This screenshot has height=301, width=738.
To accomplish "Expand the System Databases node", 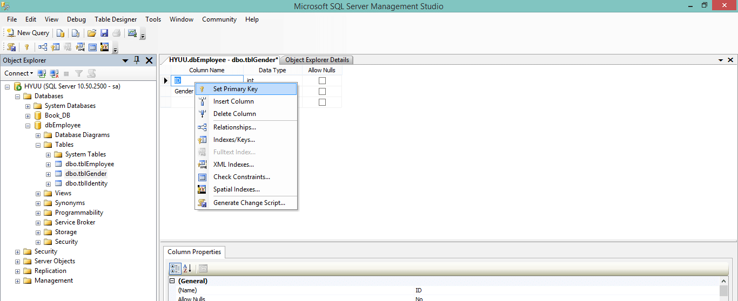I will click(x=28, y=106).
